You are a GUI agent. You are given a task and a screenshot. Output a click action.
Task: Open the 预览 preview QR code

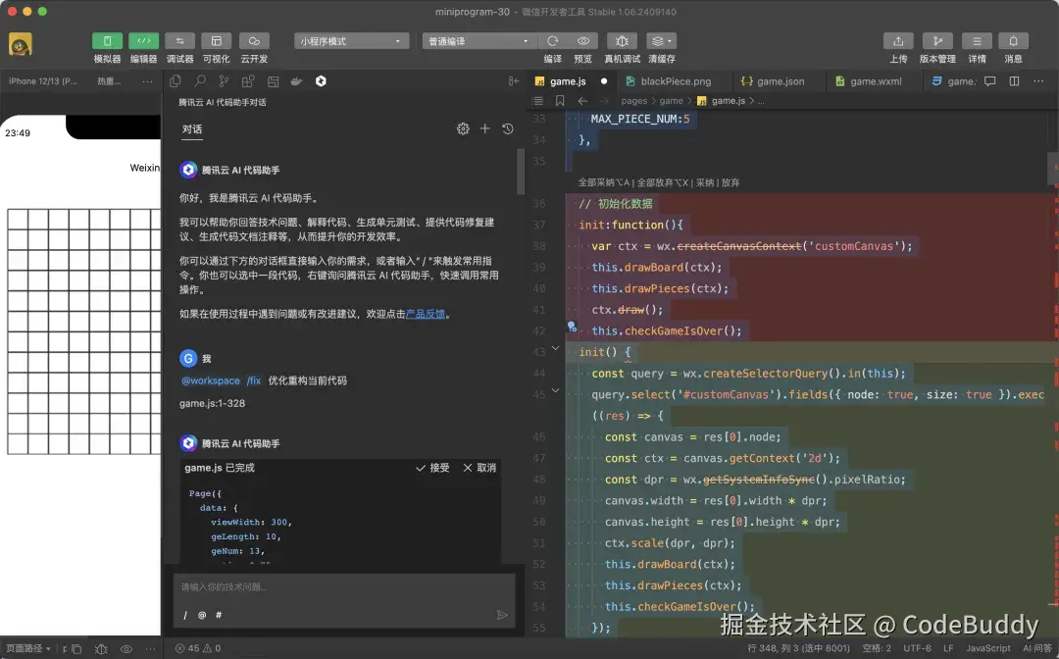point(584,41)
